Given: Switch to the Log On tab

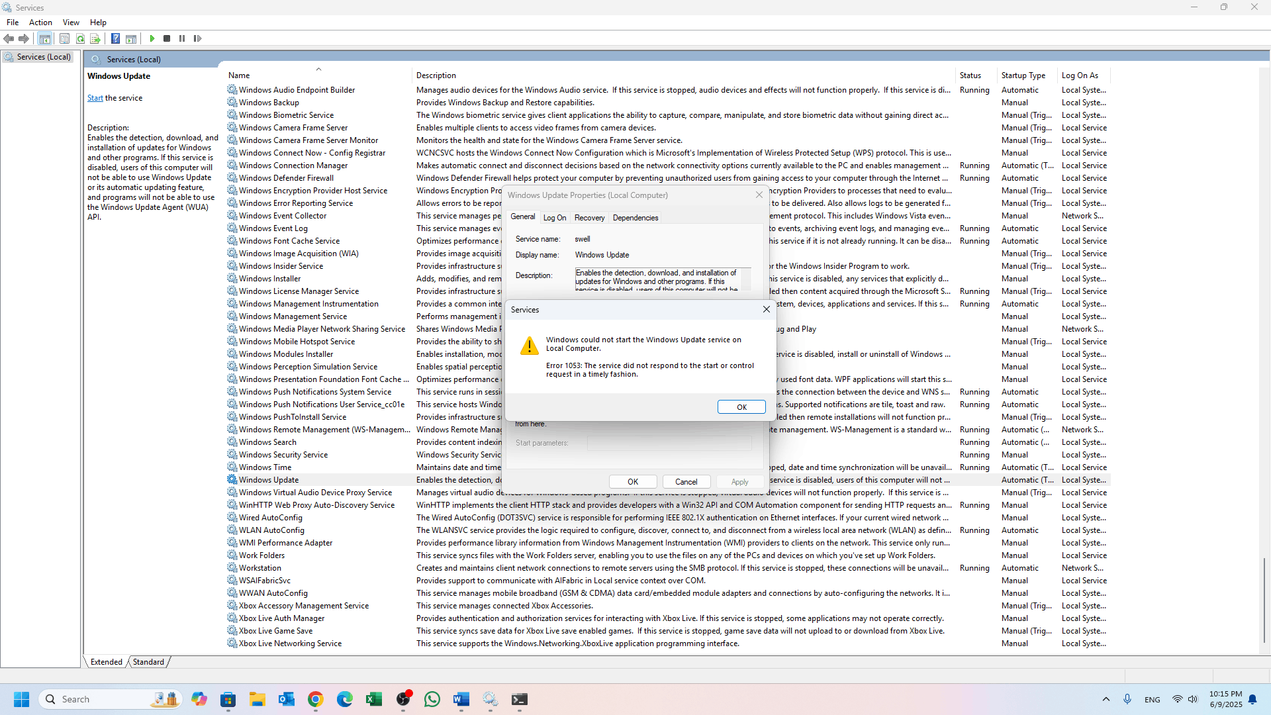Looking at the screenshot, I should click(x=554, y=218).
